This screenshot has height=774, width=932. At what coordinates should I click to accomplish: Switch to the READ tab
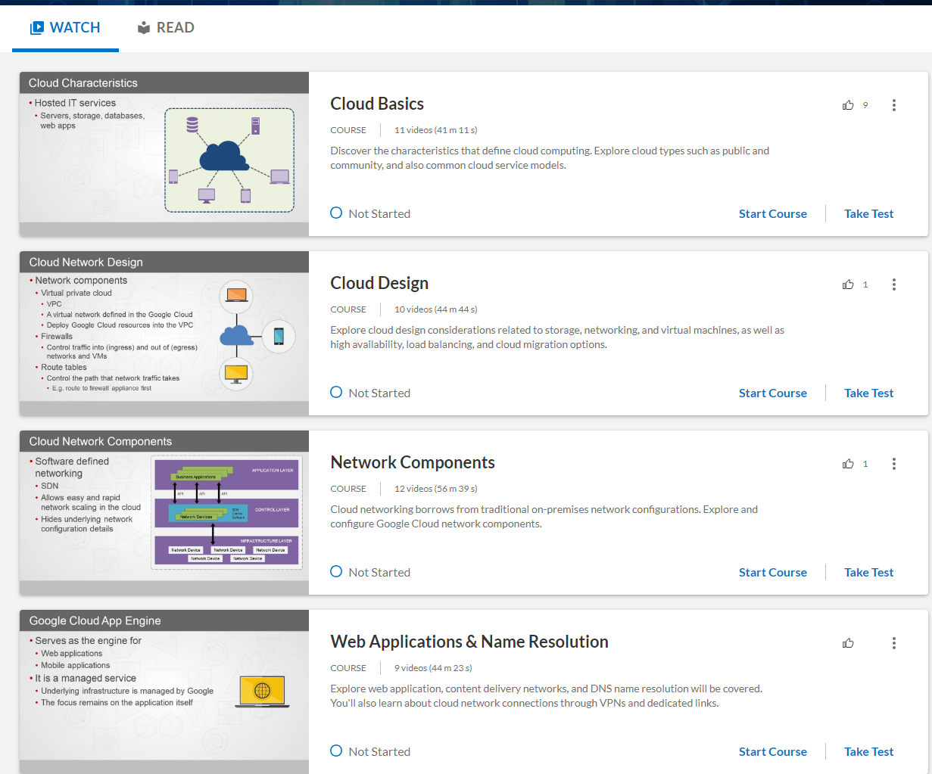click(x=166, y=28)
